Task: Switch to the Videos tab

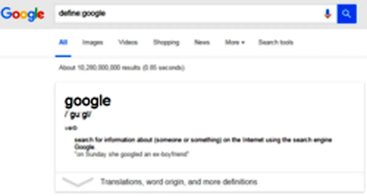Action: click(x=128, y=42)
